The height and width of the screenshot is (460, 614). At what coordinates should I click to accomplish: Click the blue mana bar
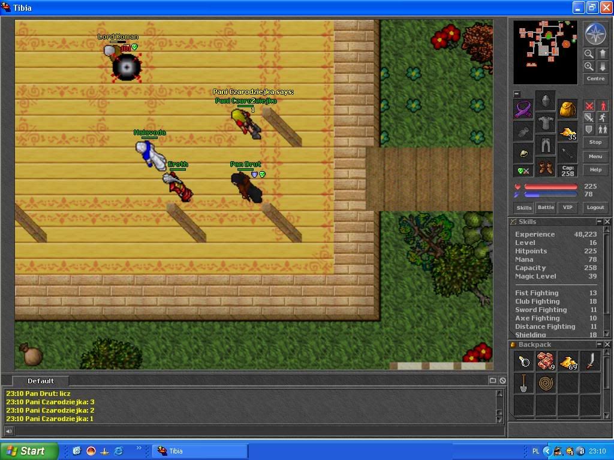[550, 195]
